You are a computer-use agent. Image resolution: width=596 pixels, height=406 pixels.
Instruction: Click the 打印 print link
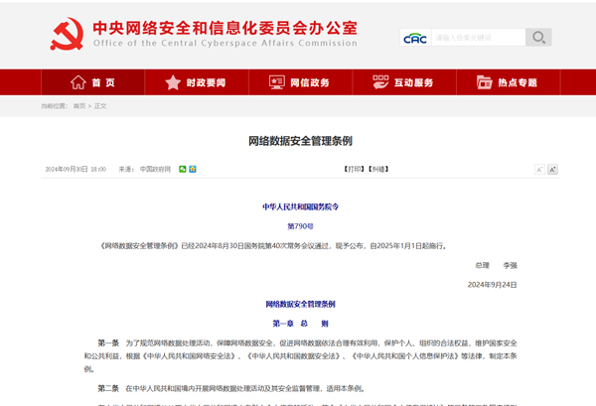click(x=354, y=170)
